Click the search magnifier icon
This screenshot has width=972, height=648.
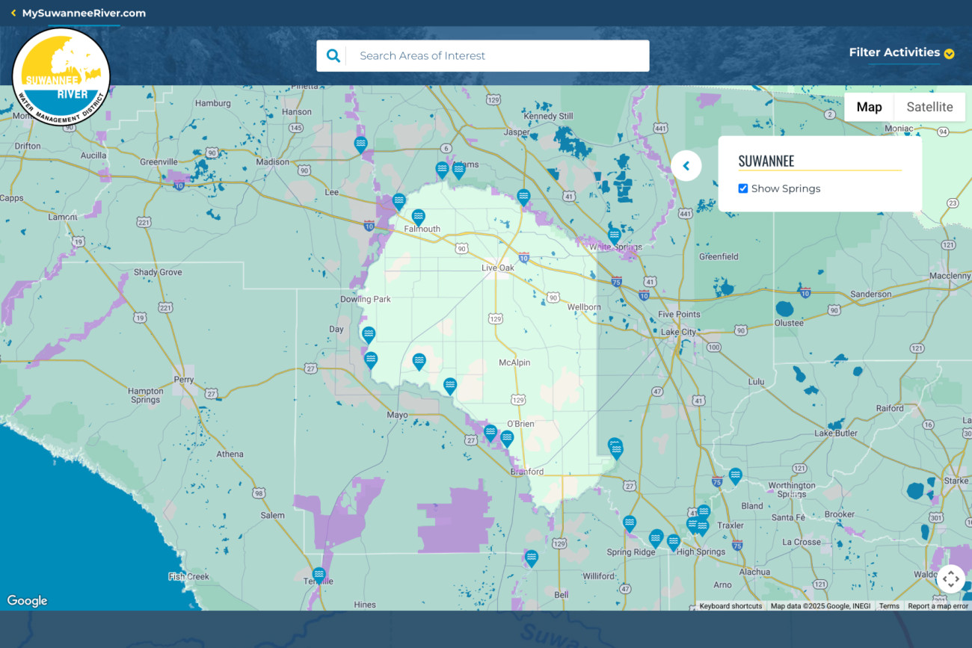(x=333, y=56)
